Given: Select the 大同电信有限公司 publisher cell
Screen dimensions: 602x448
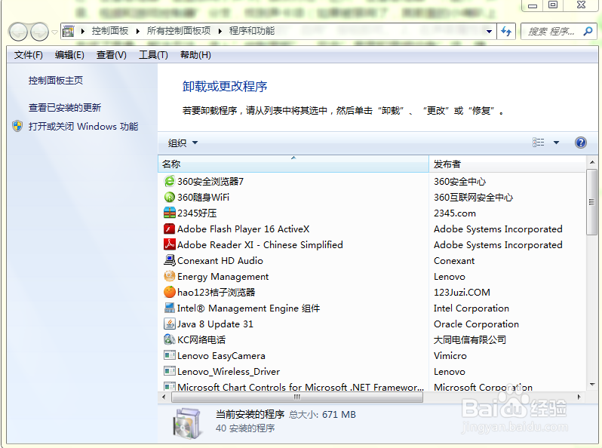Looking at the screenshot, I should click(469, 339).
